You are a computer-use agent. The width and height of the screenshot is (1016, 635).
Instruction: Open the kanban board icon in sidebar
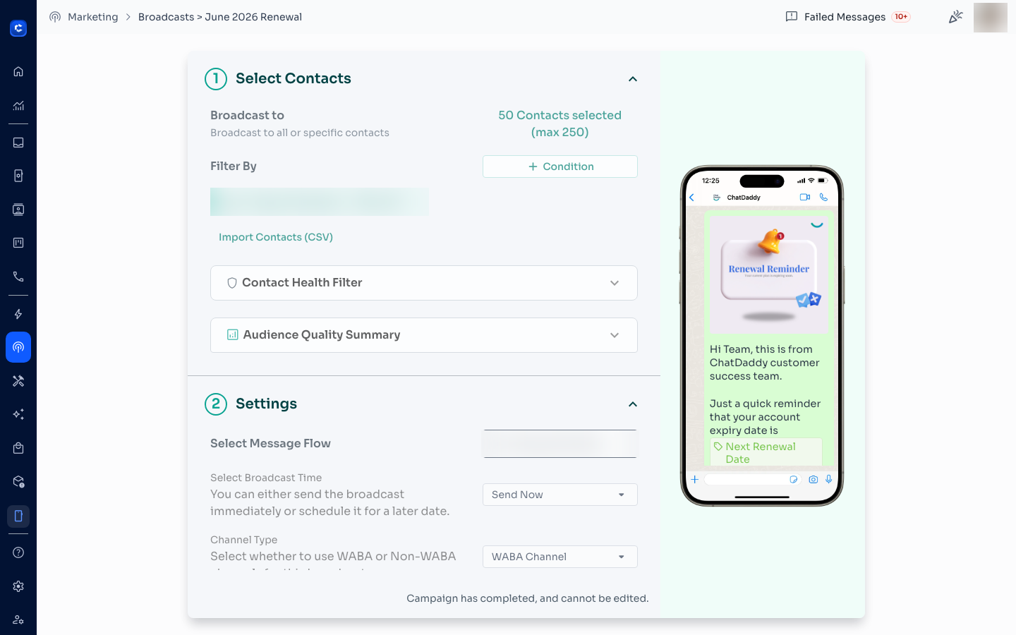point(18,243)
